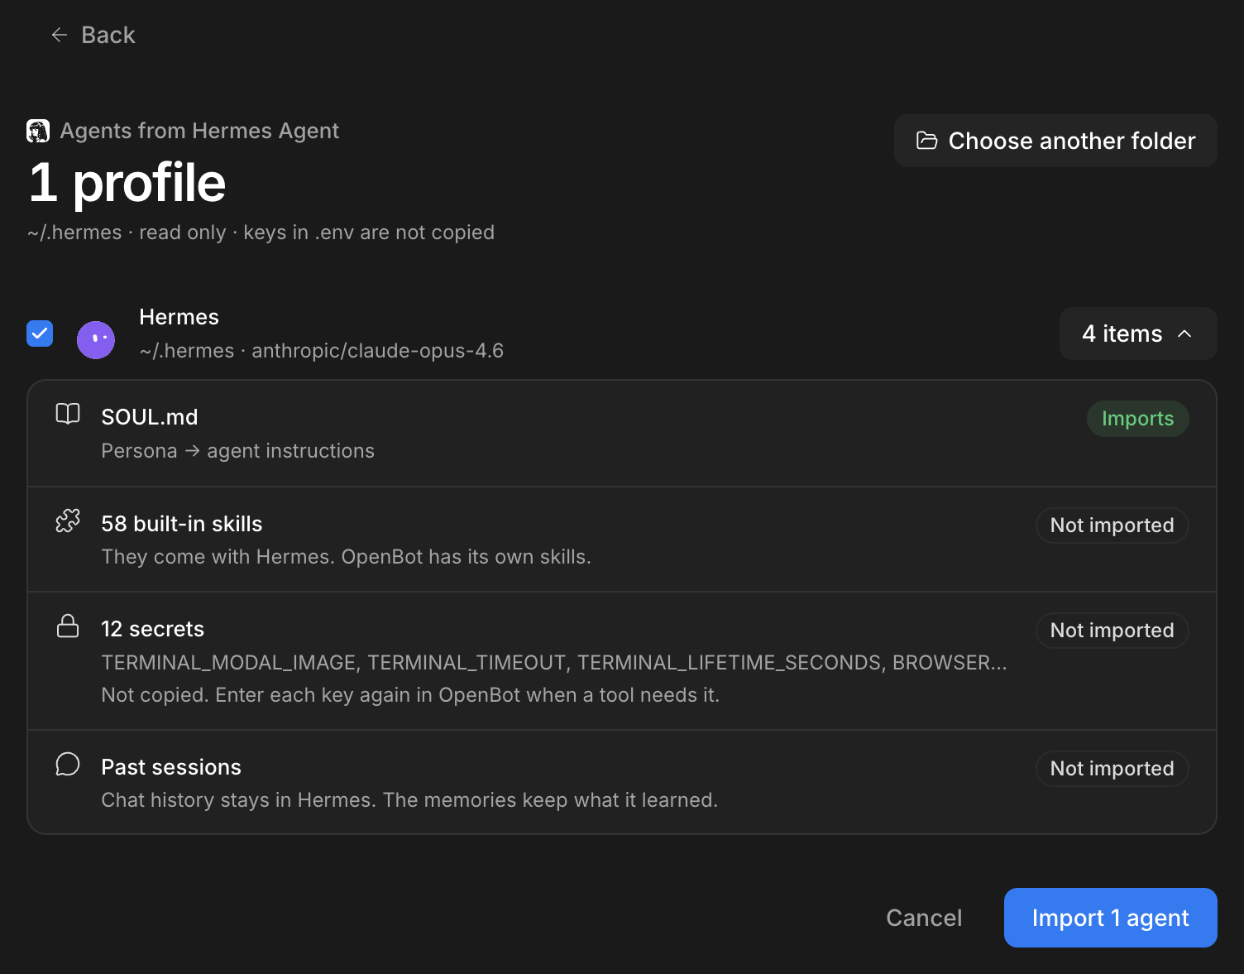Image resolution: width=1244 pixels, height=974 pixels.
Task: Click the green Imports badge
Action: point(1138,419)
